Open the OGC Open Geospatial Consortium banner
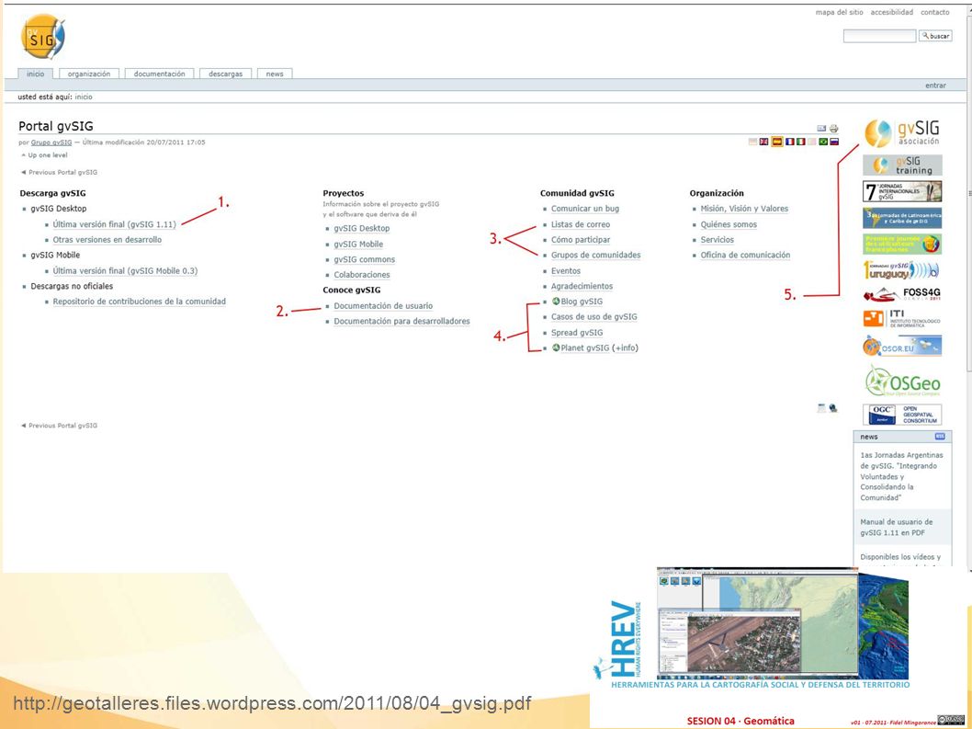Image resolution: width=972 pixels, height=729 pixels. click(x=902, y=414)
